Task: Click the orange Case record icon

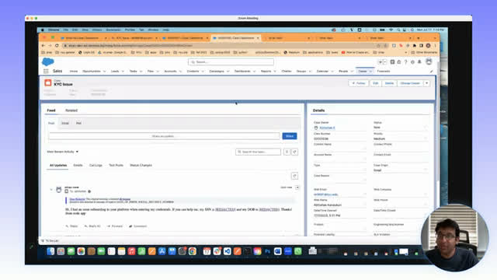Action: 48,82
